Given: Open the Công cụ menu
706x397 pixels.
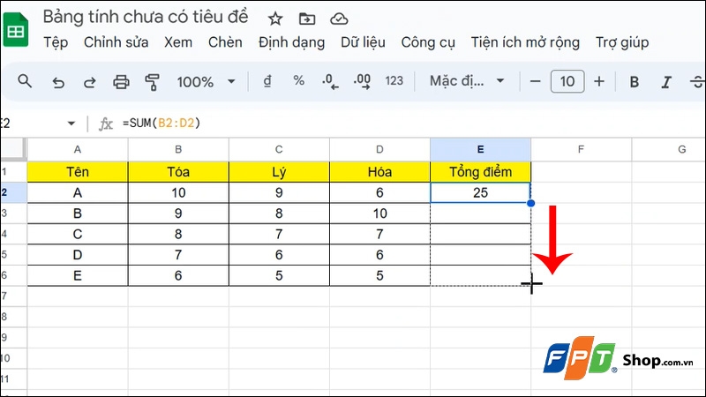Looking at the screenshot, I should (428, 42).
